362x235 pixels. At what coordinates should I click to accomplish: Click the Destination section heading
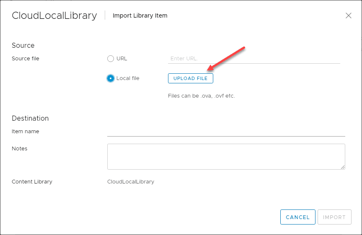pos(30,118)
